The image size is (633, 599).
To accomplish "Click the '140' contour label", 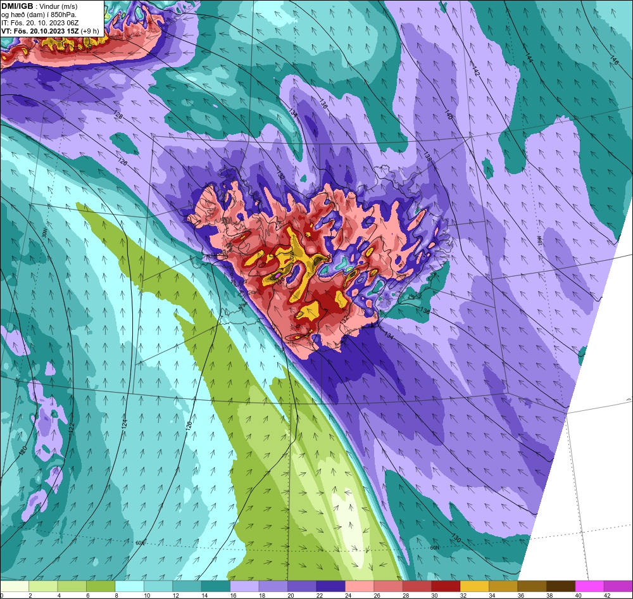I will click(x=449, y=115).
